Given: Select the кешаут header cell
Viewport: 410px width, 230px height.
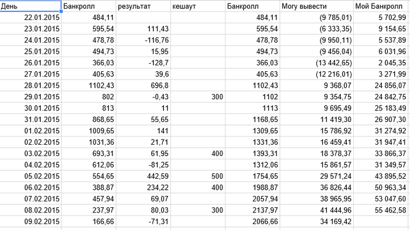Looking at the screenshot, I should tap(198, 6).
